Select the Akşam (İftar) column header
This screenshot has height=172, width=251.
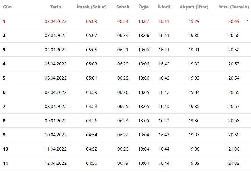[194, 7]
